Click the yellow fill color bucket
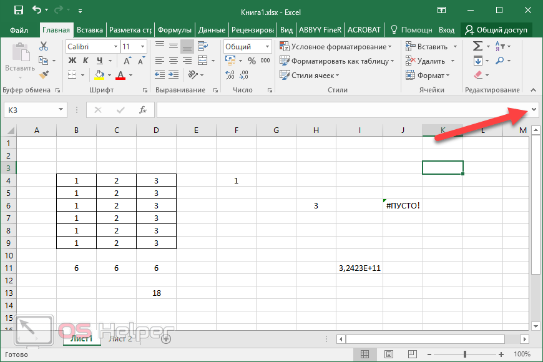The width and height of the screenshot is (543, 362). 99,76
